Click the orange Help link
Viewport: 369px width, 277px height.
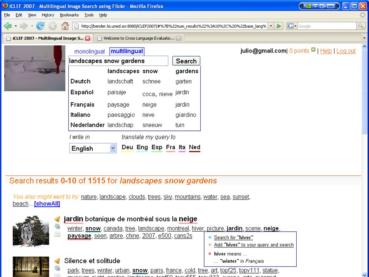326,51
